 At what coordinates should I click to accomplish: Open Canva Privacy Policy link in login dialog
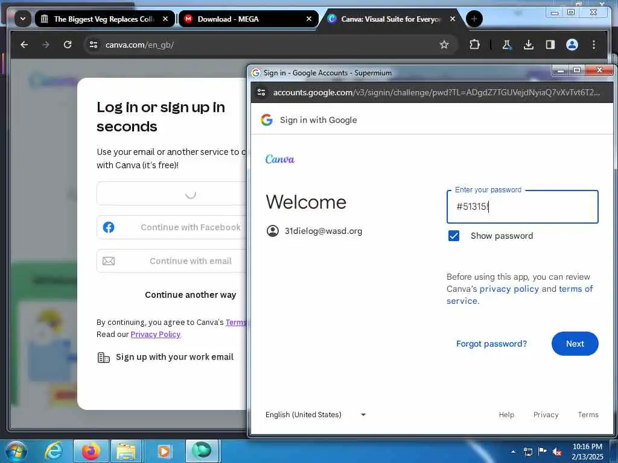pos(155,334)
